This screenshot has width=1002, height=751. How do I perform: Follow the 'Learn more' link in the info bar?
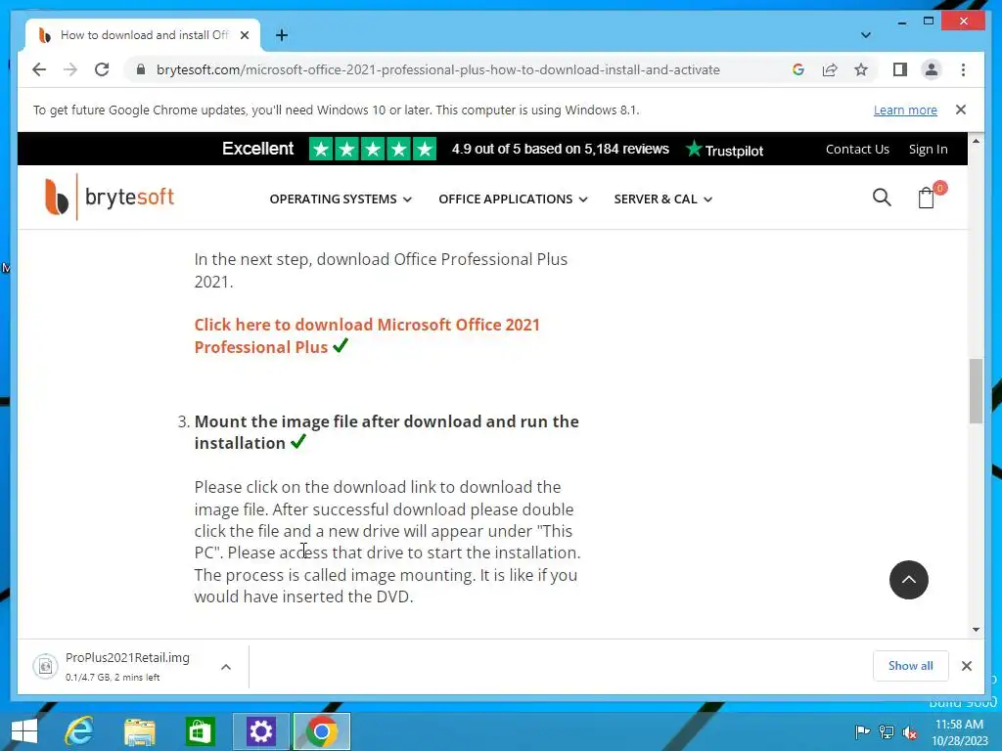coord(905,110)
